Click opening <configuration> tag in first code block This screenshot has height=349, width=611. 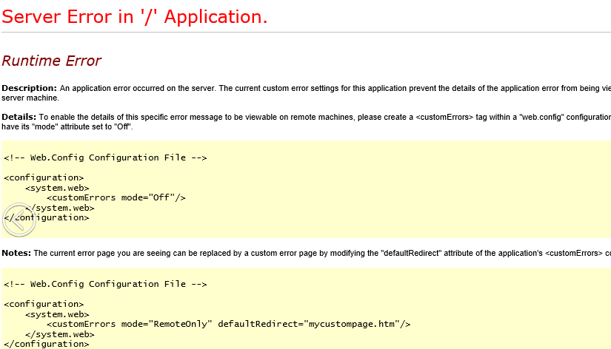44,177
